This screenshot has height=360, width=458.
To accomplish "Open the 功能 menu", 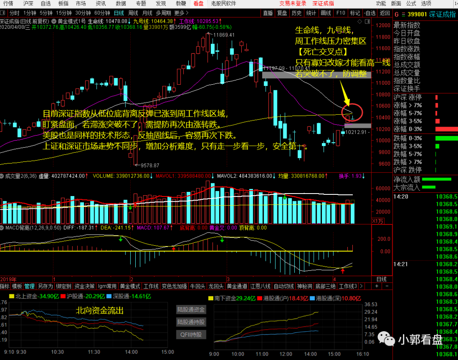I will (381, 3).
